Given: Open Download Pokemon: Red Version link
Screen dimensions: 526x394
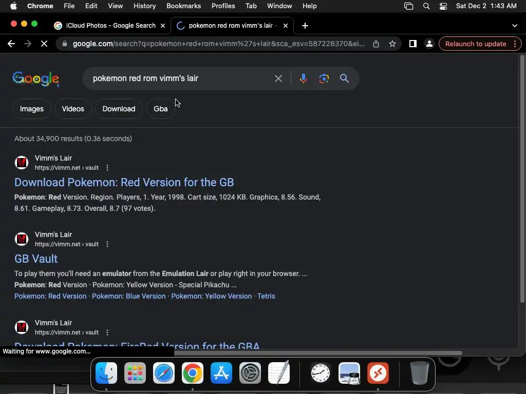Looking at the screenshot, I should [124, 182].
